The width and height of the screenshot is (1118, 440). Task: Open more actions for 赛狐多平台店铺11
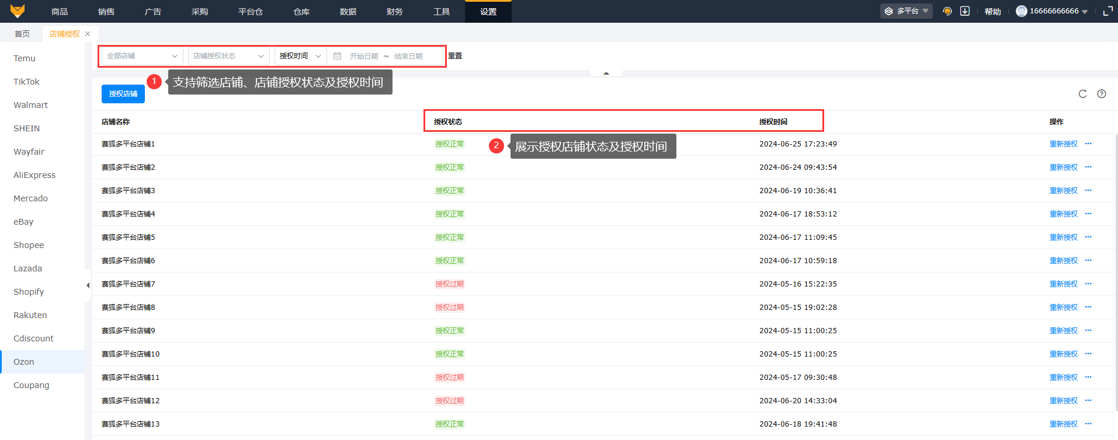(x=1088, y=377)
